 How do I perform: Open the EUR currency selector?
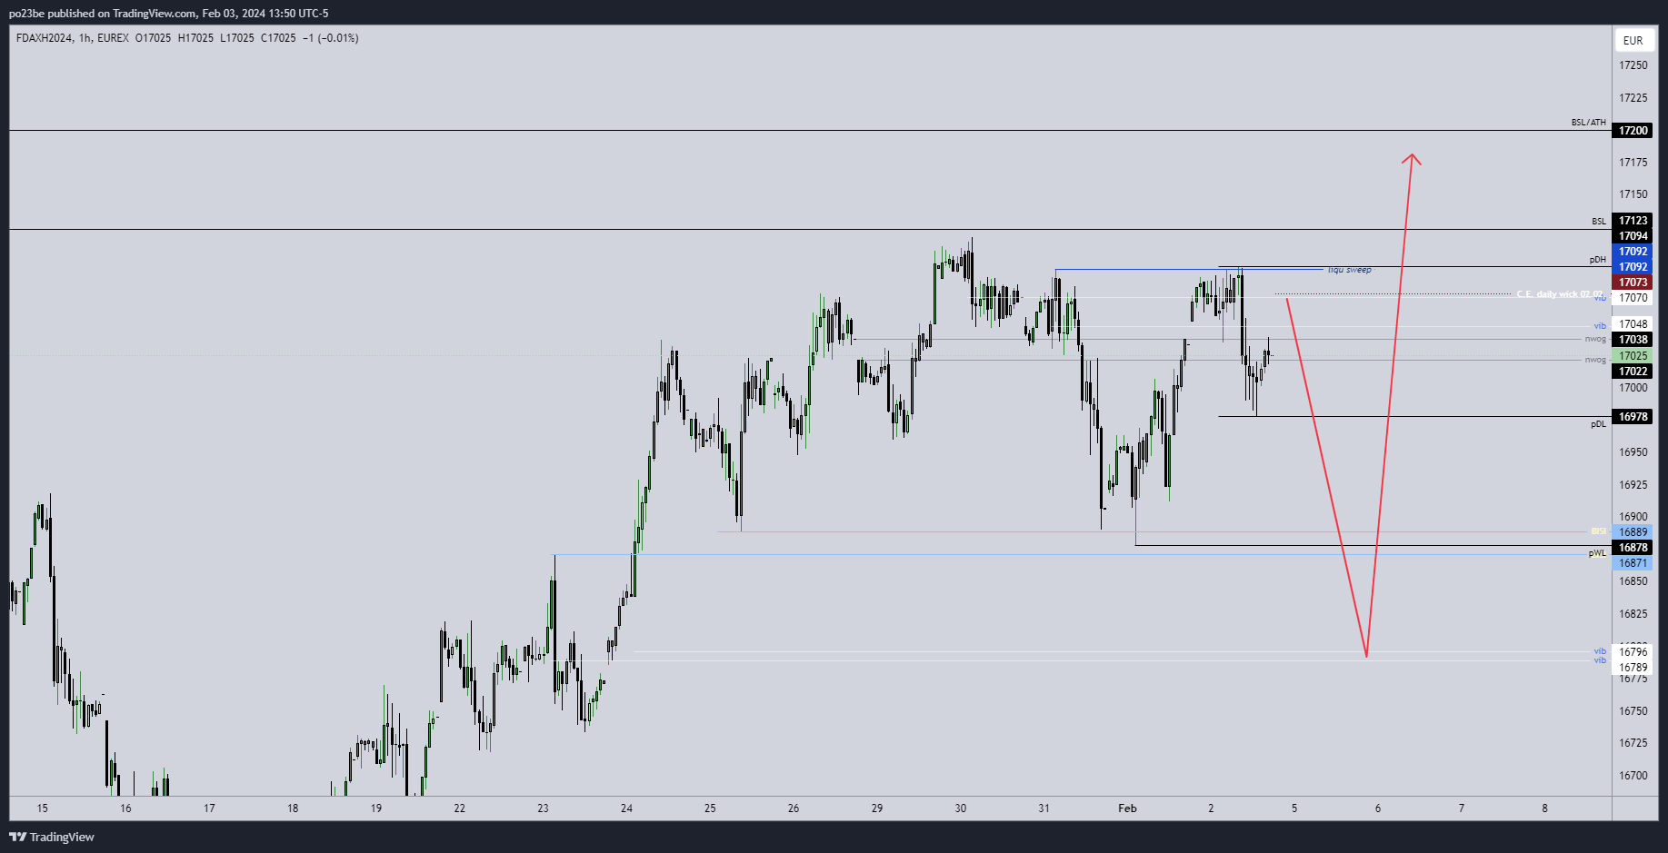pyautogui.click(x=1633, y=40)
